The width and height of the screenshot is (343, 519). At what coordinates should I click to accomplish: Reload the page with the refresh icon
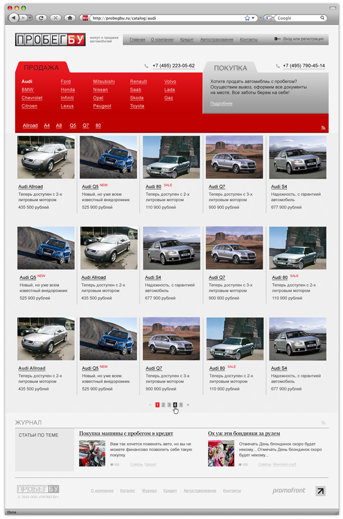tap(41, 18)
